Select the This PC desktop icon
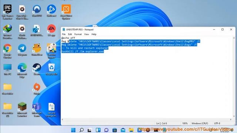This screenshot has width=237, height=133. pyautogui.click(x=7, y=69)
